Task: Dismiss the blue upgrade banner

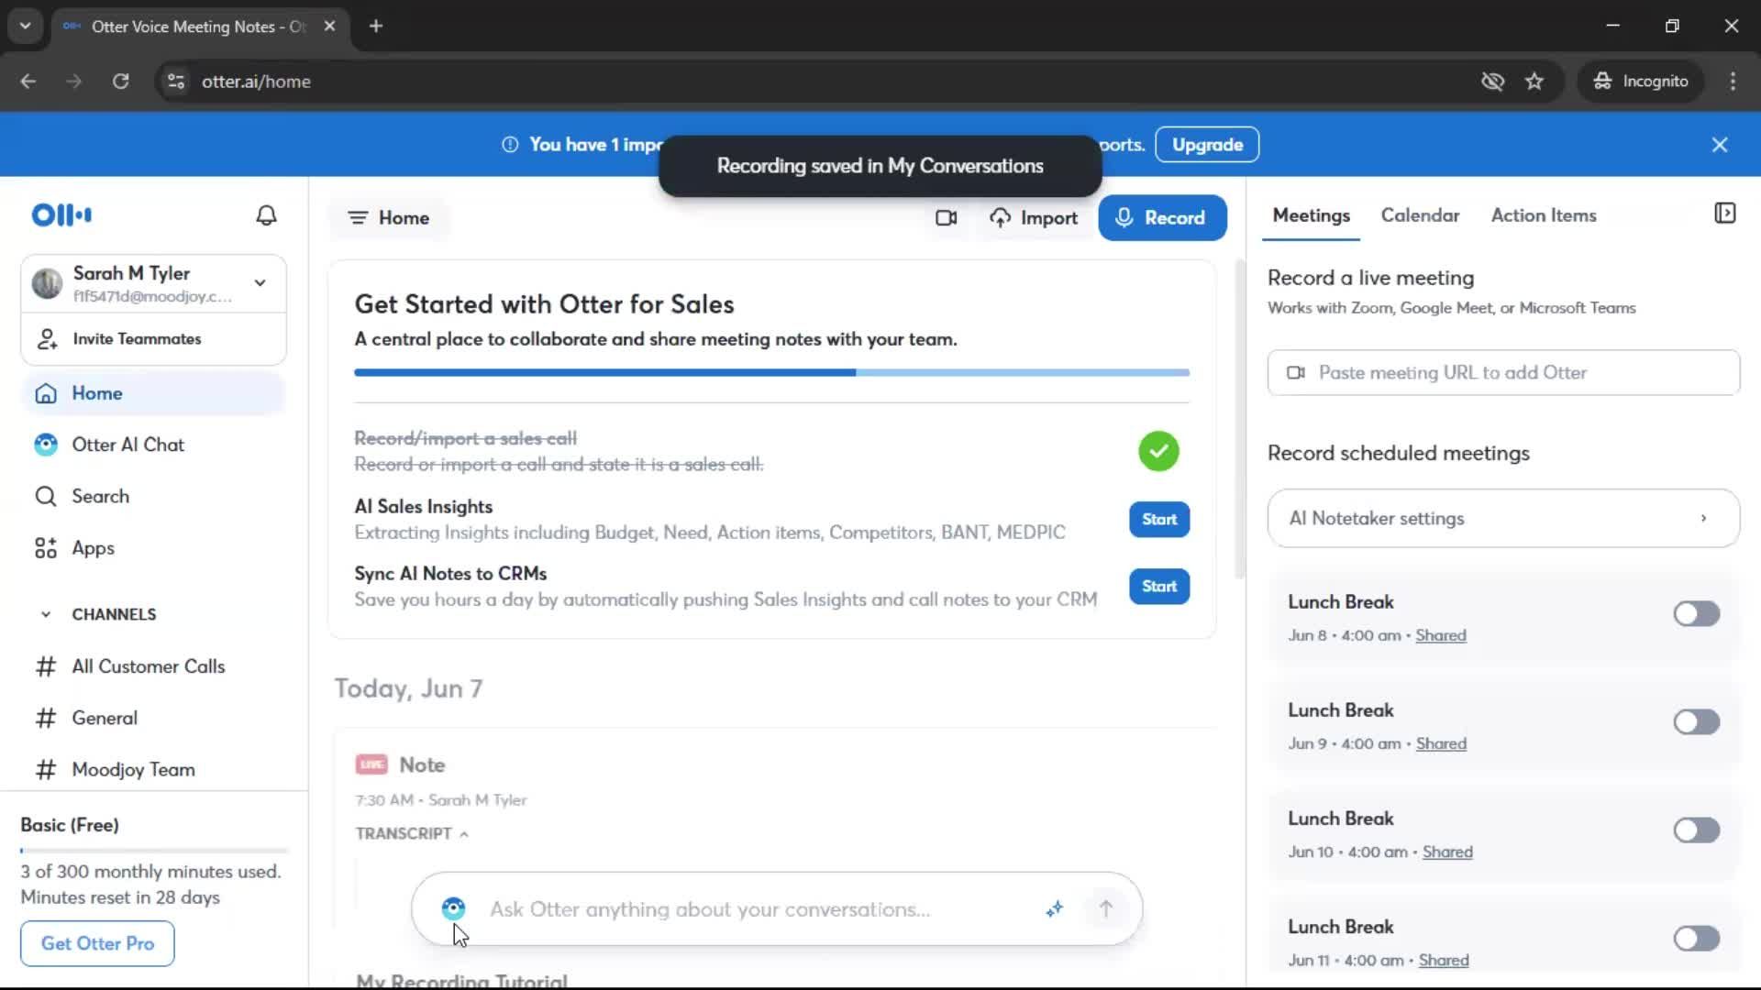Action: tap(1720, 145)
